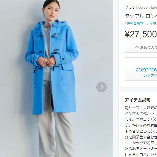Open the 2件の着用コーディネート link
The image size is (157, 157).
pyautogui.click(x=141, y=23)
